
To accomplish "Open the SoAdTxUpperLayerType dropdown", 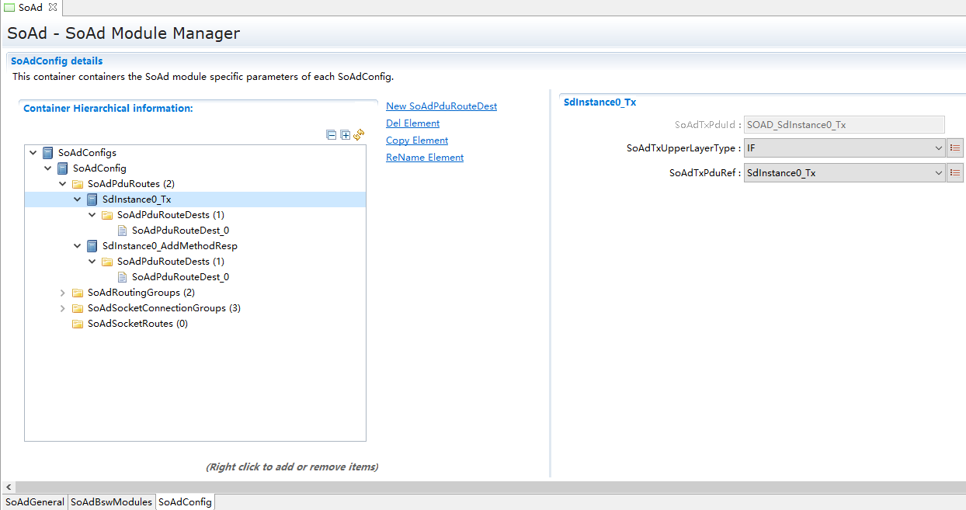I will [843, 148].
